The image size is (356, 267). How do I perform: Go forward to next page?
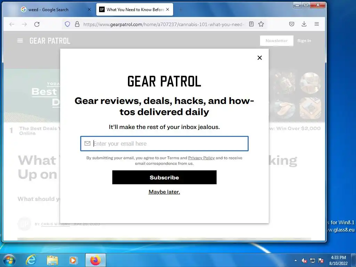pos(24,24)
